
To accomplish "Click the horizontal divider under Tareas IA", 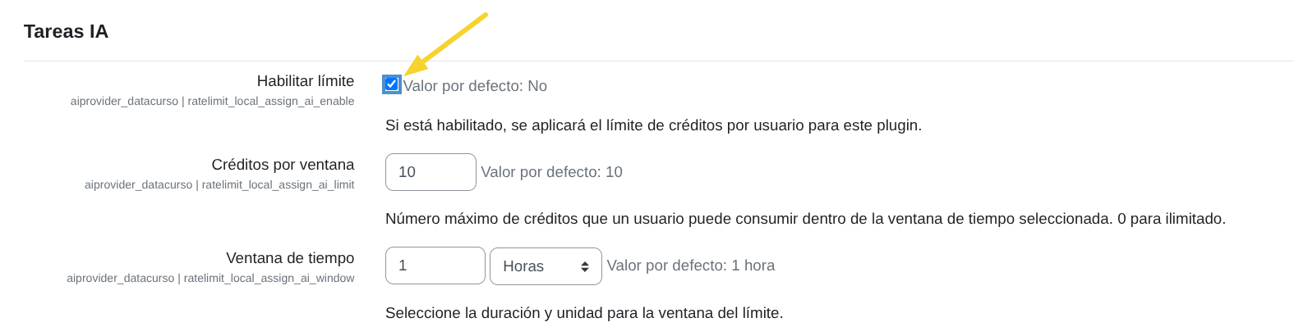I will (x=657, y=61).
